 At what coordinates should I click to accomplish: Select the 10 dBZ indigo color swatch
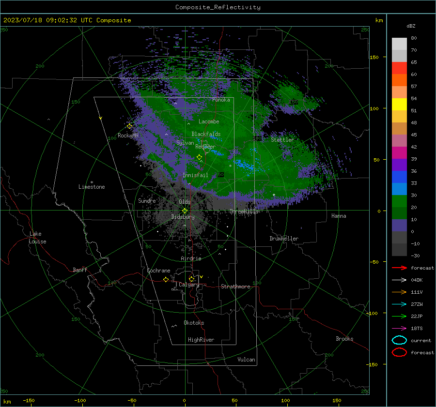pyautogui.click(x=399, y=226)
